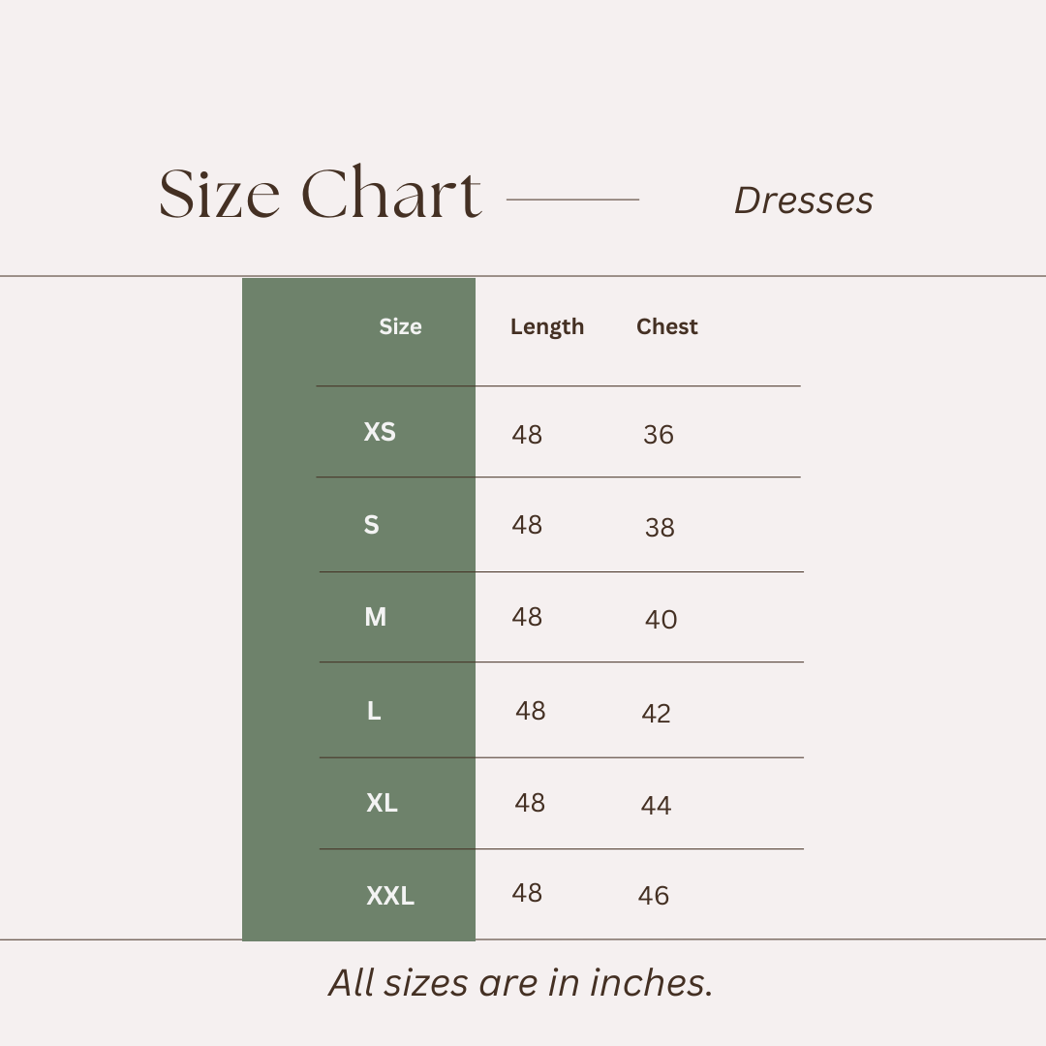The width and height of the screenshot is (1046, 1046).
Task: Click the "Length" column header
Action: (547, 327)
